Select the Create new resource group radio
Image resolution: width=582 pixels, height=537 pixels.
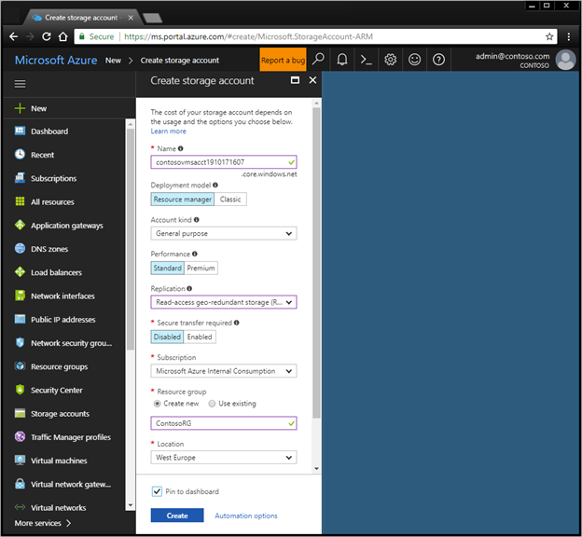158,404
